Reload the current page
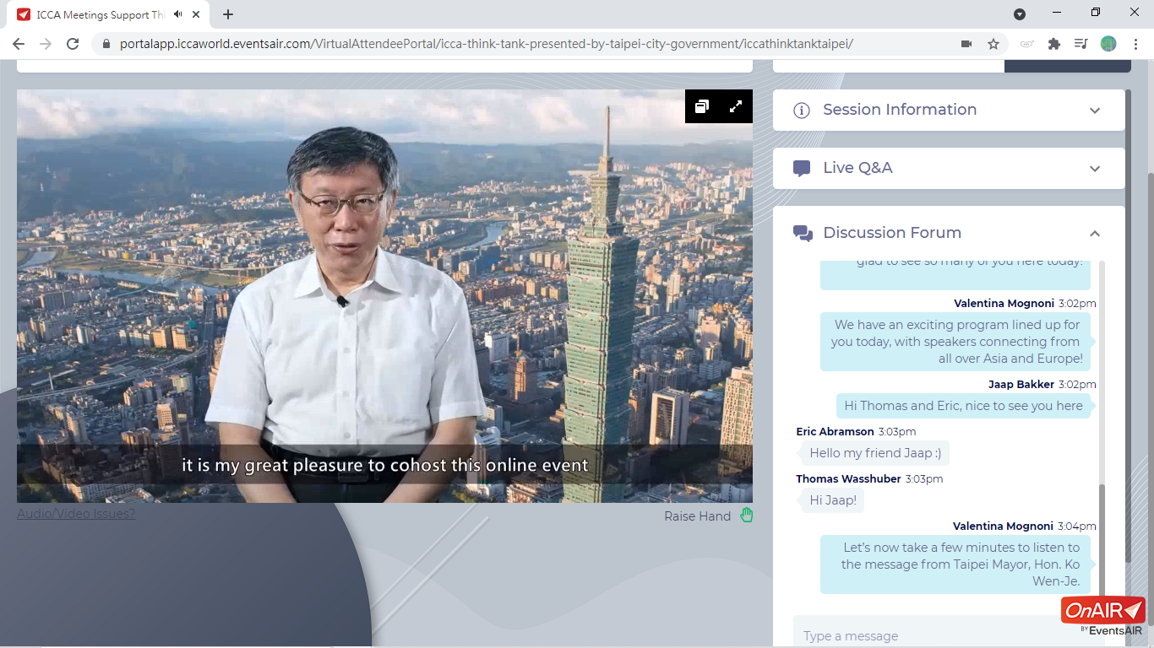The image size is (1154, 648). (73, 44)
